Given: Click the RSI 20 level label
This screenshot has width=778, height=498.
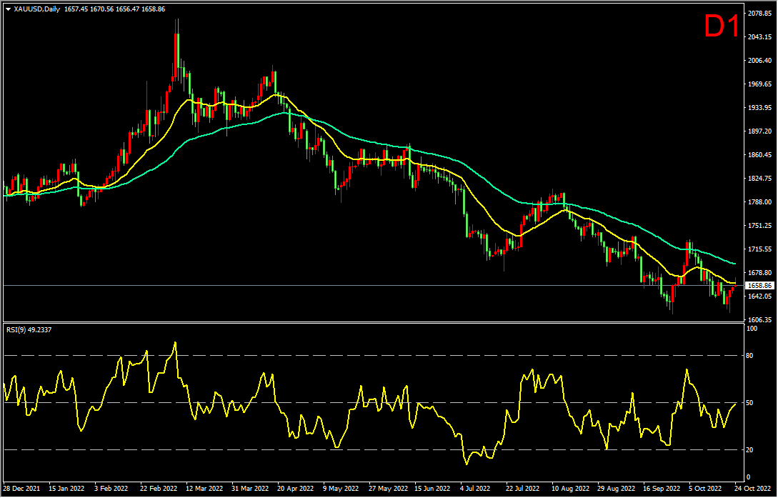Looking at the screenshot, I should pyautogui.click(x=749, y=450).
